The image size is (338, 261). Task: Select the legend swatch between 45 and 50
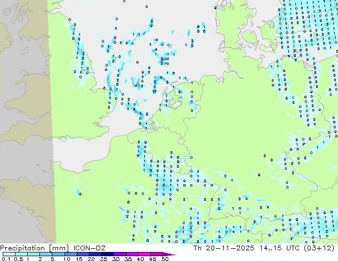click(x=157, y=254)
